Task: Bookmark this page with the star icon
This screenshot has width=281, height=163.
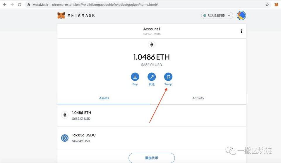Action: 267,5
